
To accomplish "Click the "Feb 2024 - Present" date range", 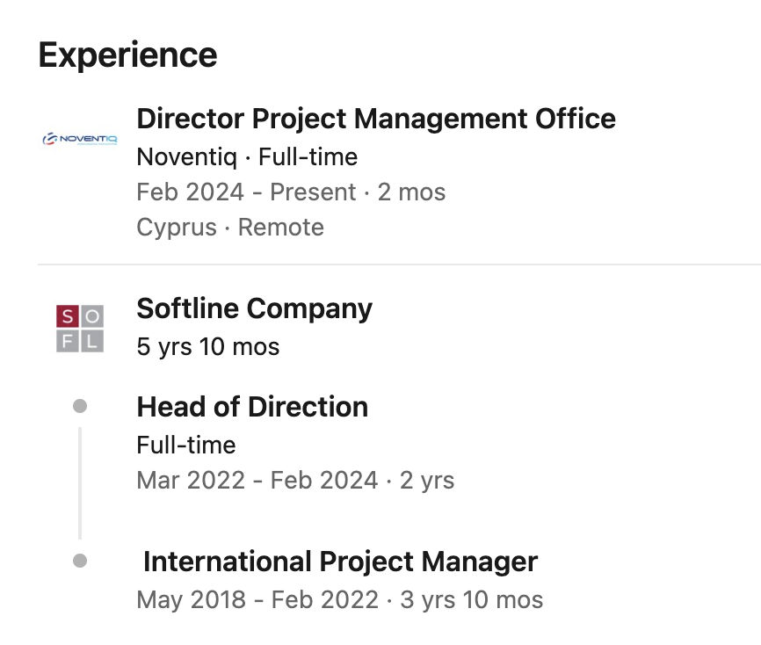I will pyautogui.click(x=247, y=192).
